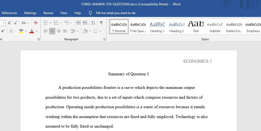
Task: Apply the Title style
Action: pyautogui.click(x=196, y=27)
